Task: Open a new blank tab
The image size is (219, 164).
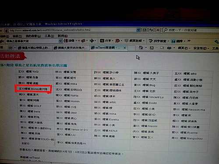Action: (x=131, y=48)
